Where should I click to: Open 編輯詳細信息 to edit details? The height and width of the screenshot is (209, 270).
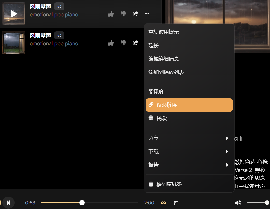pyautogui.click(x=189, y=59)
